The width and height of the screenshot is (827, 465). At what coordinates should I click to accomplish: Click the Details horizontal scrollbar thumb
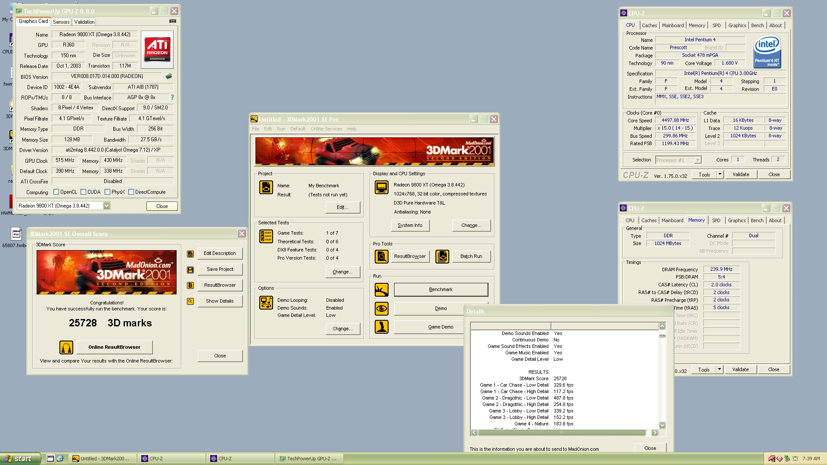(x=562, y=433)
